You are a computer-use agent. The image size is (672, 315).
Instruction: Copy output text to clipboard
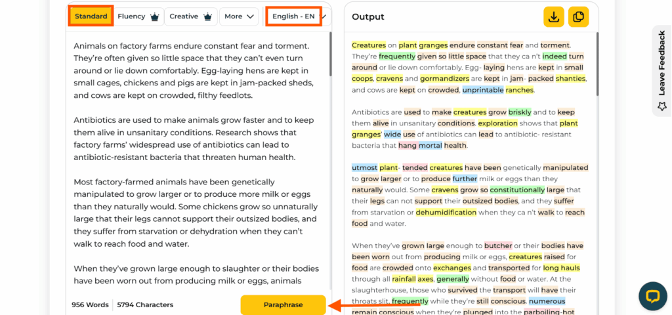click(x=579, y=16)
